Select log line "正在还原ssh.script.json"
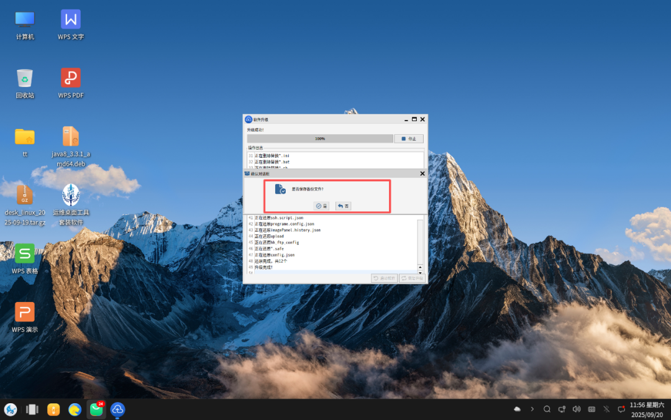 (279, 218)
